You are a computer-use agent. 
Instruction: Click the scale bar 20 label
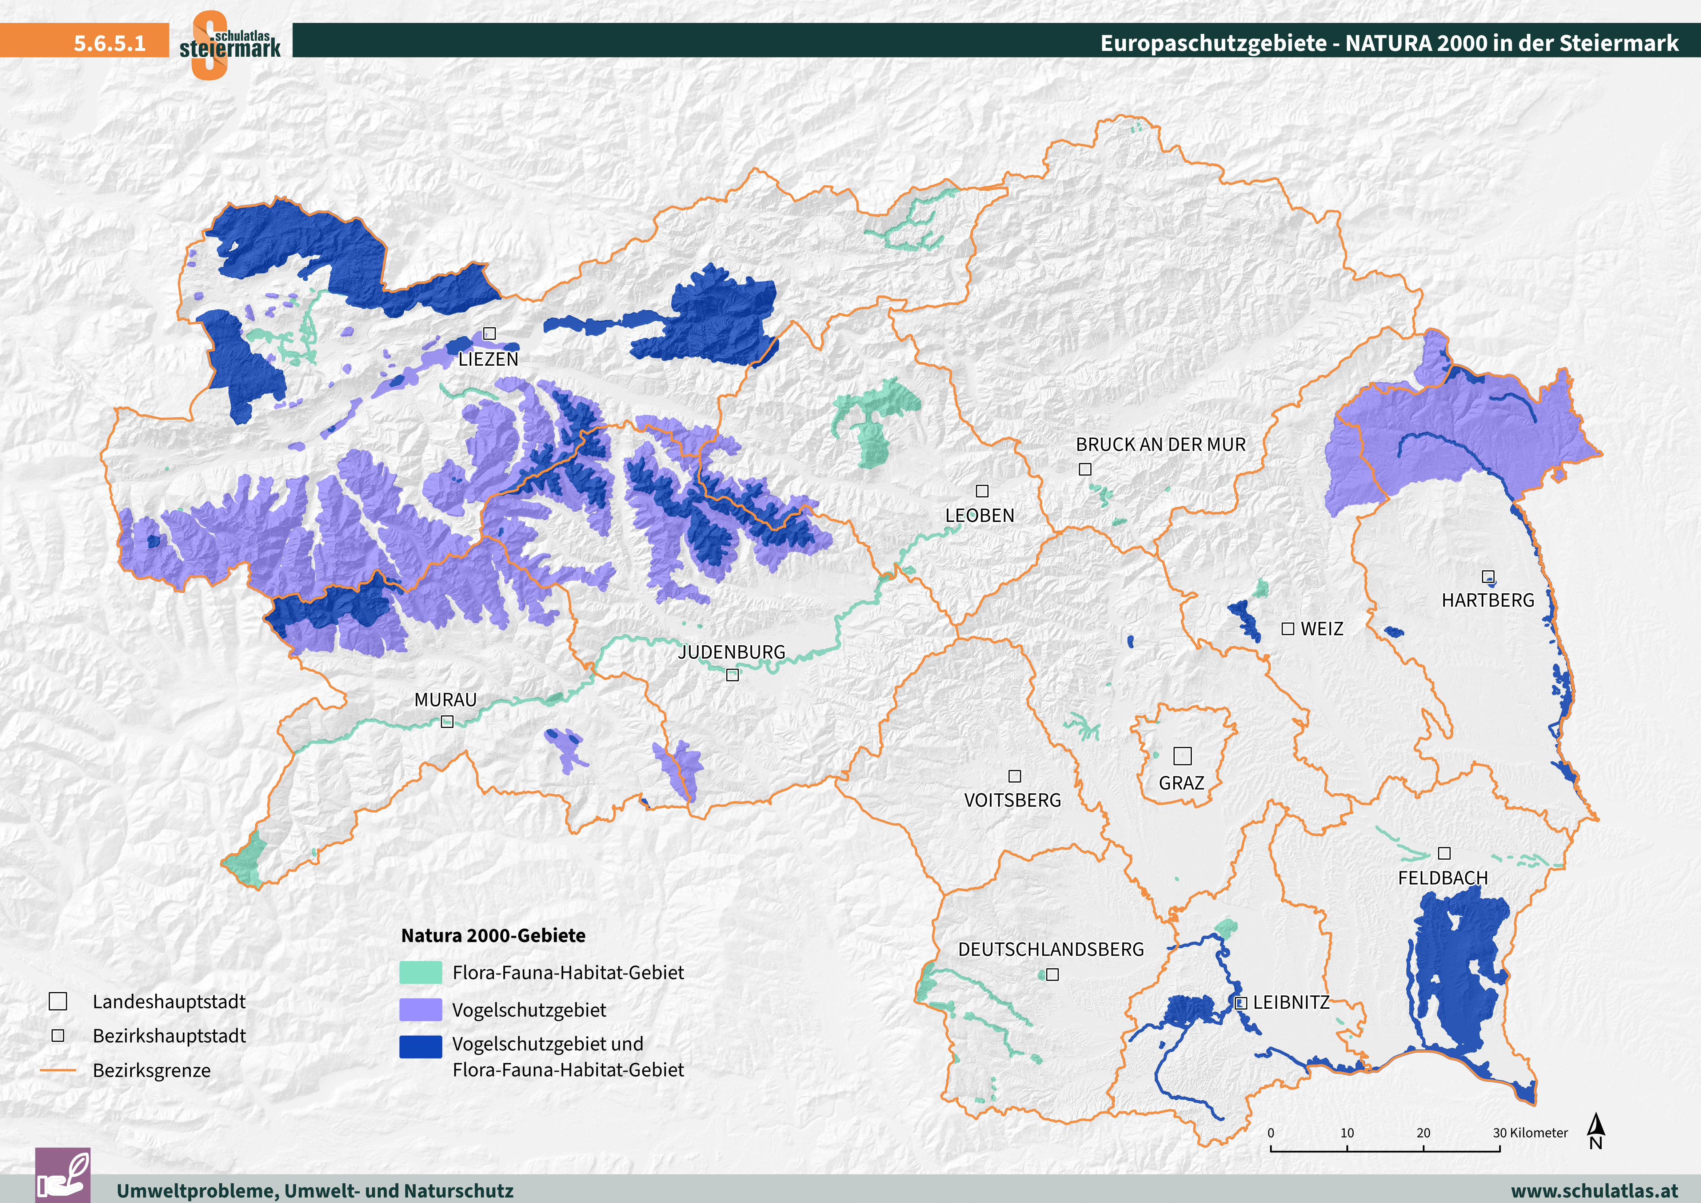(x=1423, y=1132)
